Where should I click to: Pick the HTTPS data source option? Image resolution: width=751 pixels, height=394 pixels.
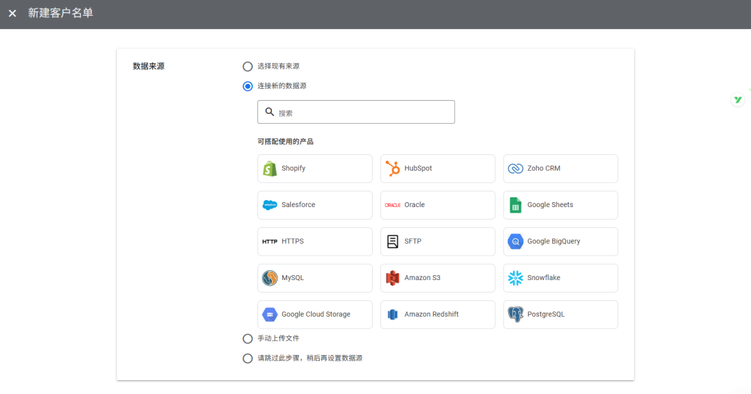[x=314, y=242]
